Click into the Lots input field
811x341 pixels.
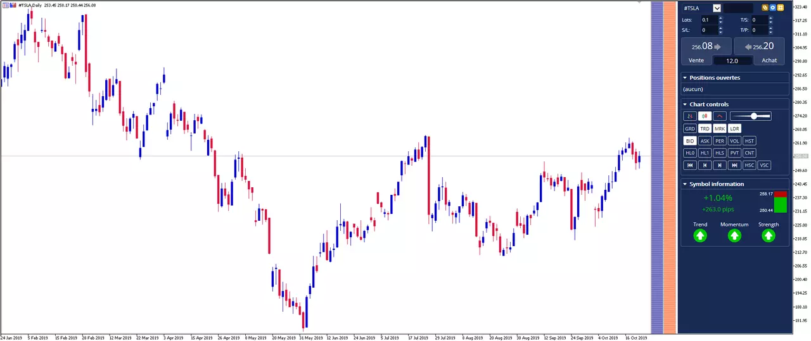click(x=709, y=20)
